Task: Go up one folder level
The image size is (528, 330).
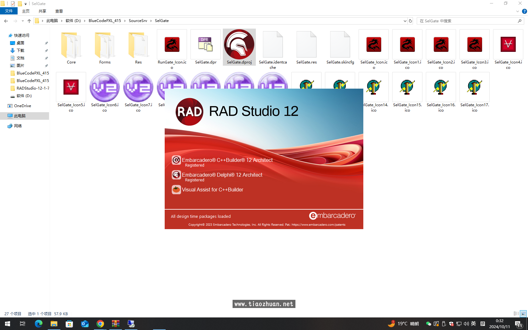Action: click(x=29, y=21)
